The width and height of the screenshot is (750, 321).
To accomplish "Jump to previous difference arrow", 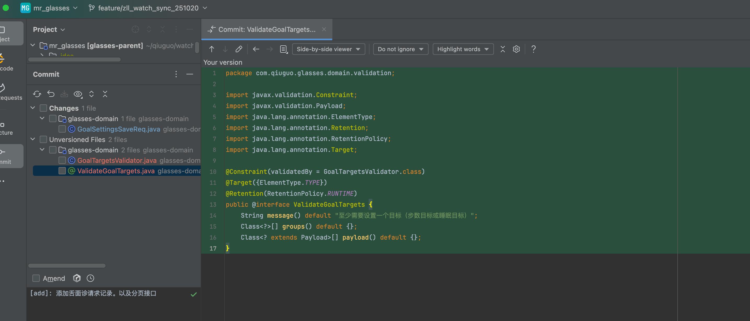I will coord(212,49).
